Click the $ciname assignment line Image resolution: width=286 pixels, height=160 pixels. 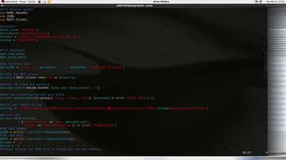11,142
